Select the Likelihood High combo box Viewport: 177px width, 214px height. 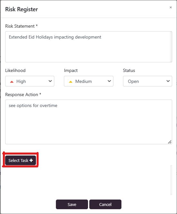[x=30, y=81]
